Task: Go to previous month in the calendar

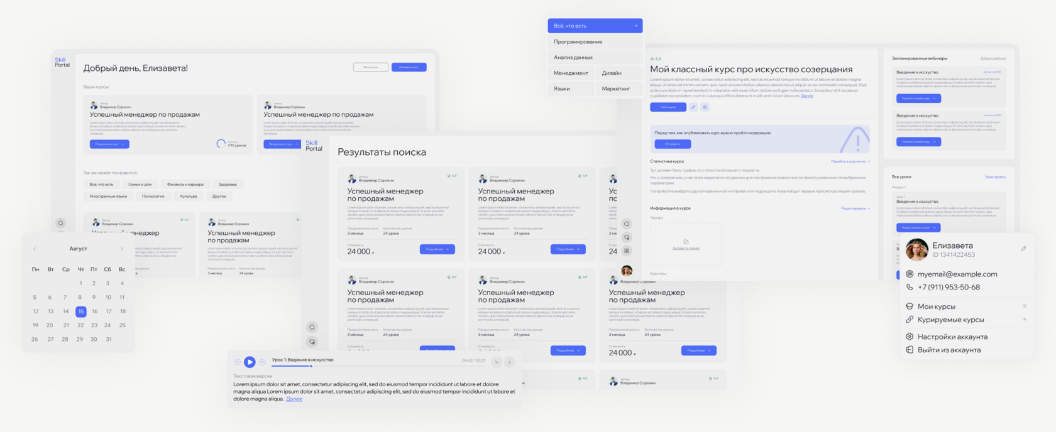Action: click(35, 249)
